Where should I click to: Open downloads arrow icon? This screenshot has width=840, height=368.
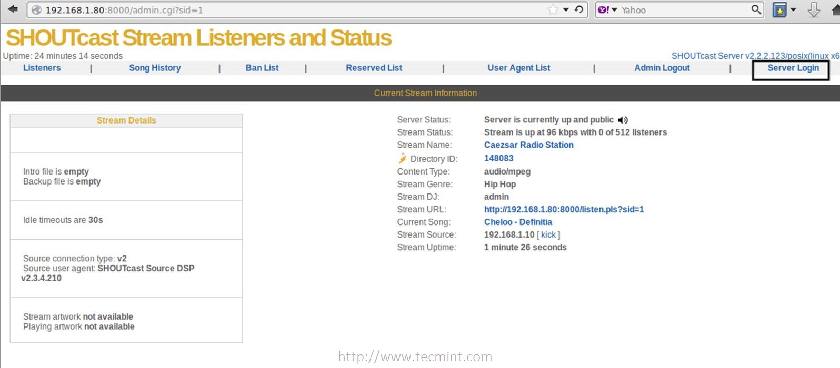click(814, 9)
